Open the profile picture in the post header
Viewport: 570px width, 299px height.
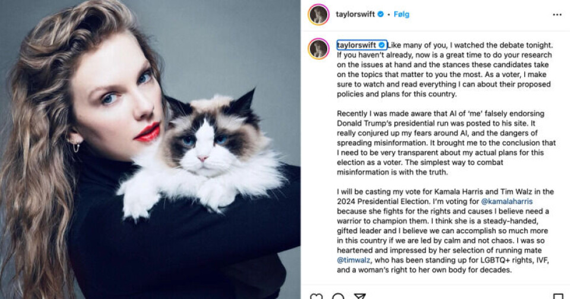[318, 14]
